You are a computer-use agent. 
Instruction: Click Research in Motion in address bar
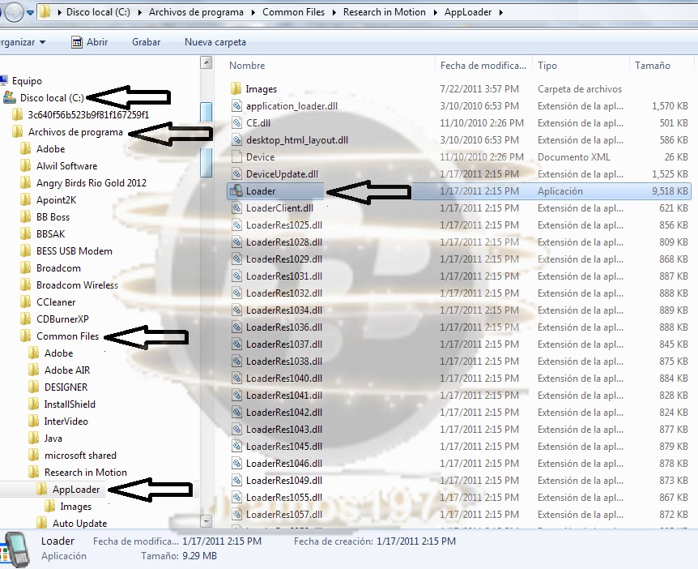coord(384,12)
